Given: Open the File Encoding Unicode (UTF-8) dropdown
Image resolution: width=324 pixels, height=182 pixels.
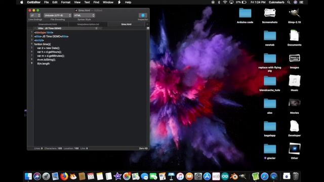Looking at the screenshot, I should pyautogui.click(x=58, y=16).
